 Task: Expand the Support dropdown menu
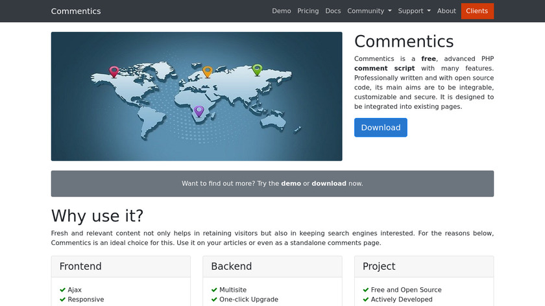(414, 11)
